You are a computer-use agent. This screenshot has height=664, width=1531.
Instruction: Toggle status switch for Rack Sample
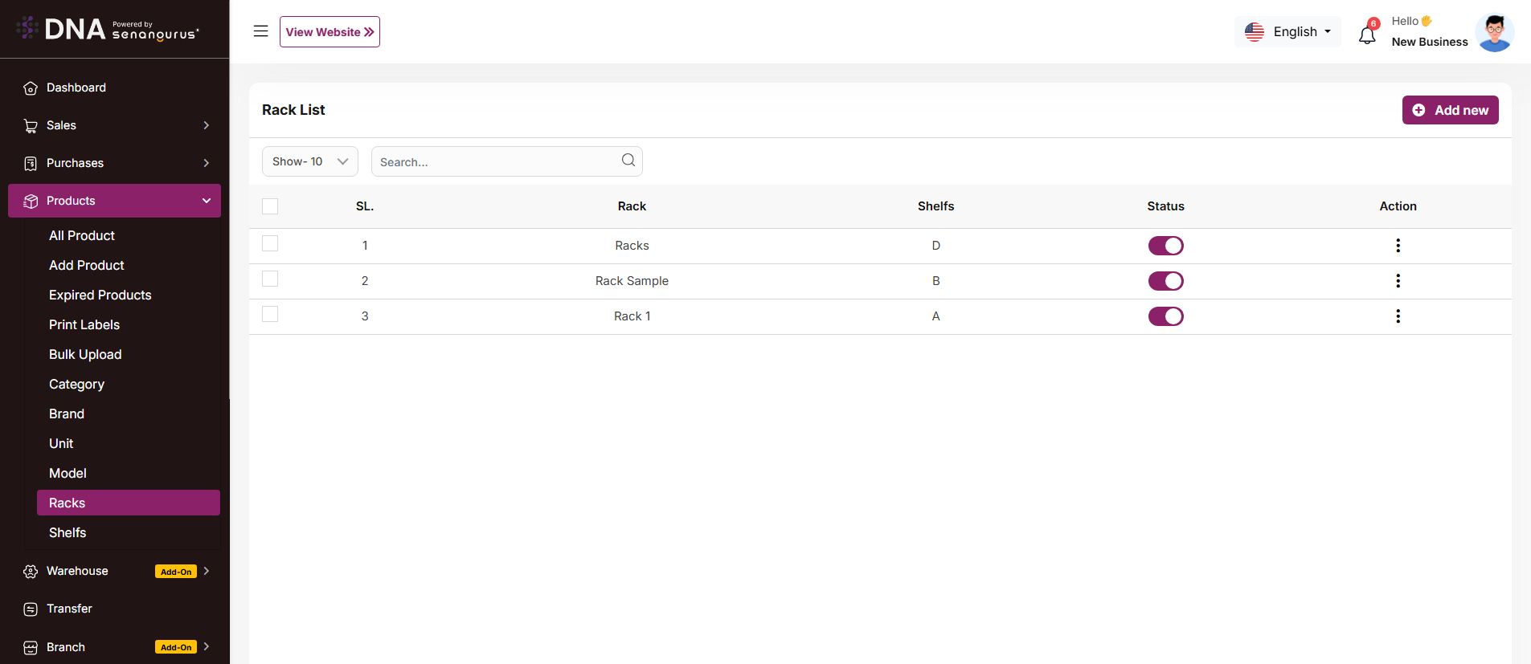coord(1165,281)
